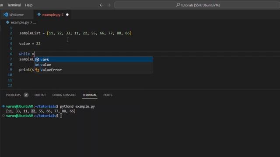Screen dimensions: 280x157
Task: Click the search magnifier icon in title bar
Action: (x=178, y=5)
